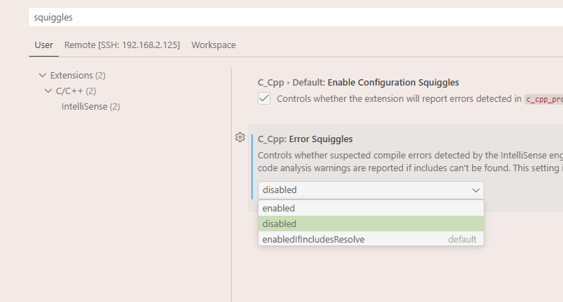Switch to the Workspace settings tab
The width and height of the screenshot is (563, 302).
pos(213,45)
